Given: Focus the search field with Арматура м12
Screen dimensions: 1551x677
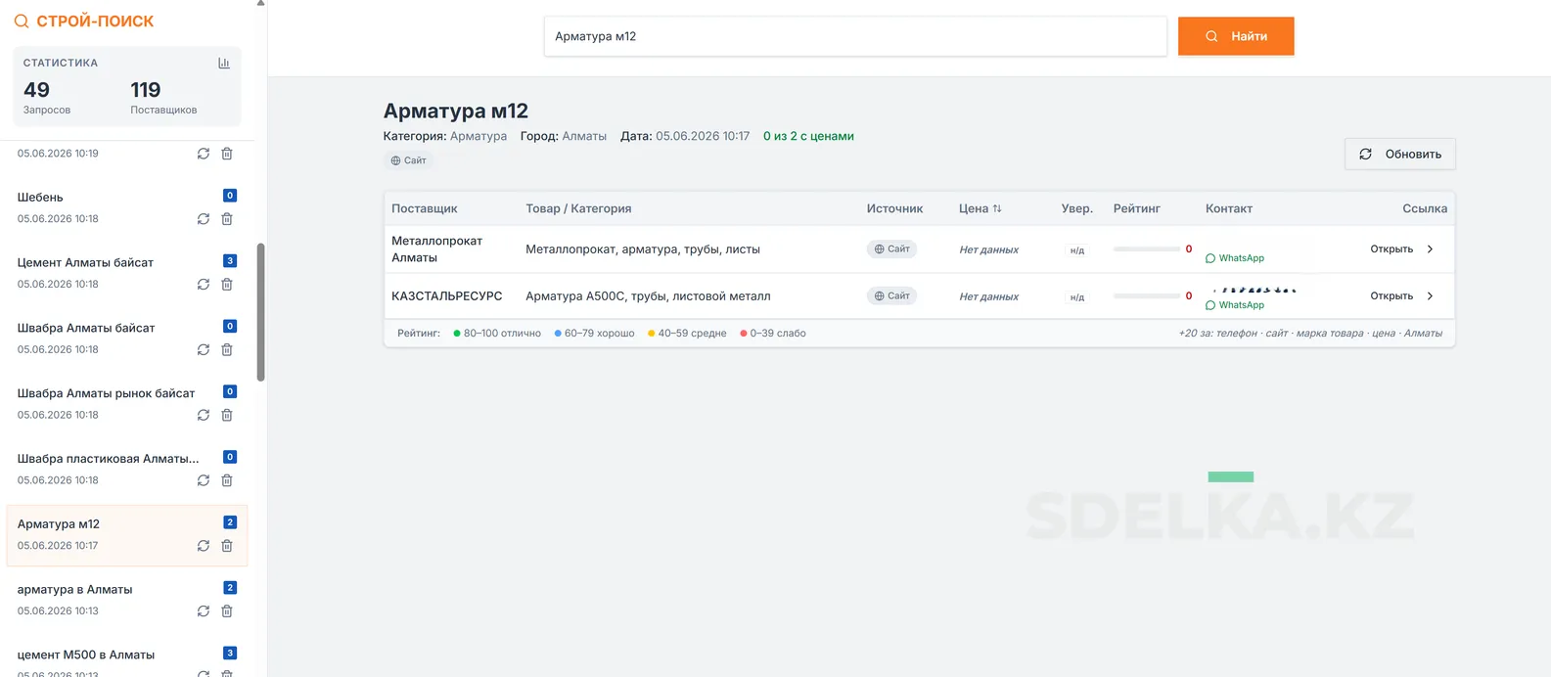Looking at the screenshot, I should (855, 36).
